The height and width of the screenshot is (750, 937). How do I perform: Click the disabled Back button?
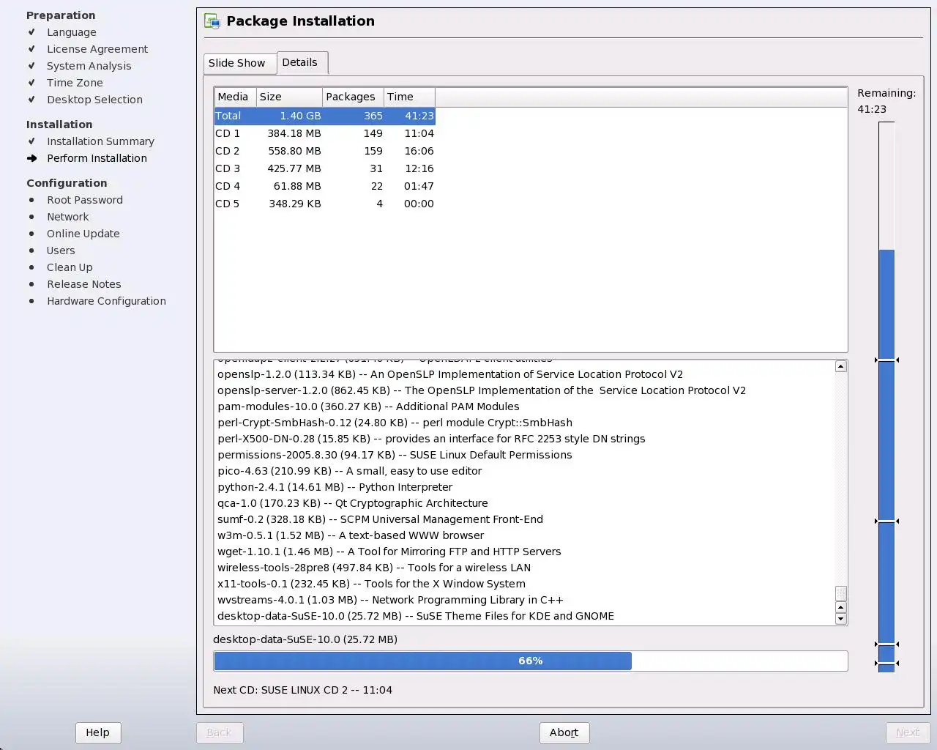pyautogui.click(x=220, y=732)
